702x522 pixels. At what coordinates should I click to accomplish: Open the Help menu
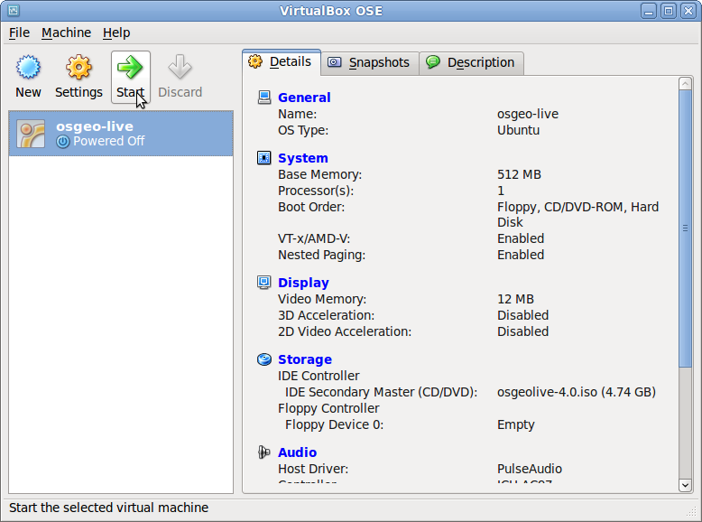(116, 33)
